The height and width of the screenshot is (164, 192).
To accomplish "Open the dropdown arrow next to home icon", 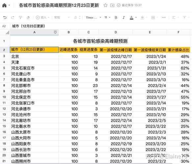I will coord(9,5).
